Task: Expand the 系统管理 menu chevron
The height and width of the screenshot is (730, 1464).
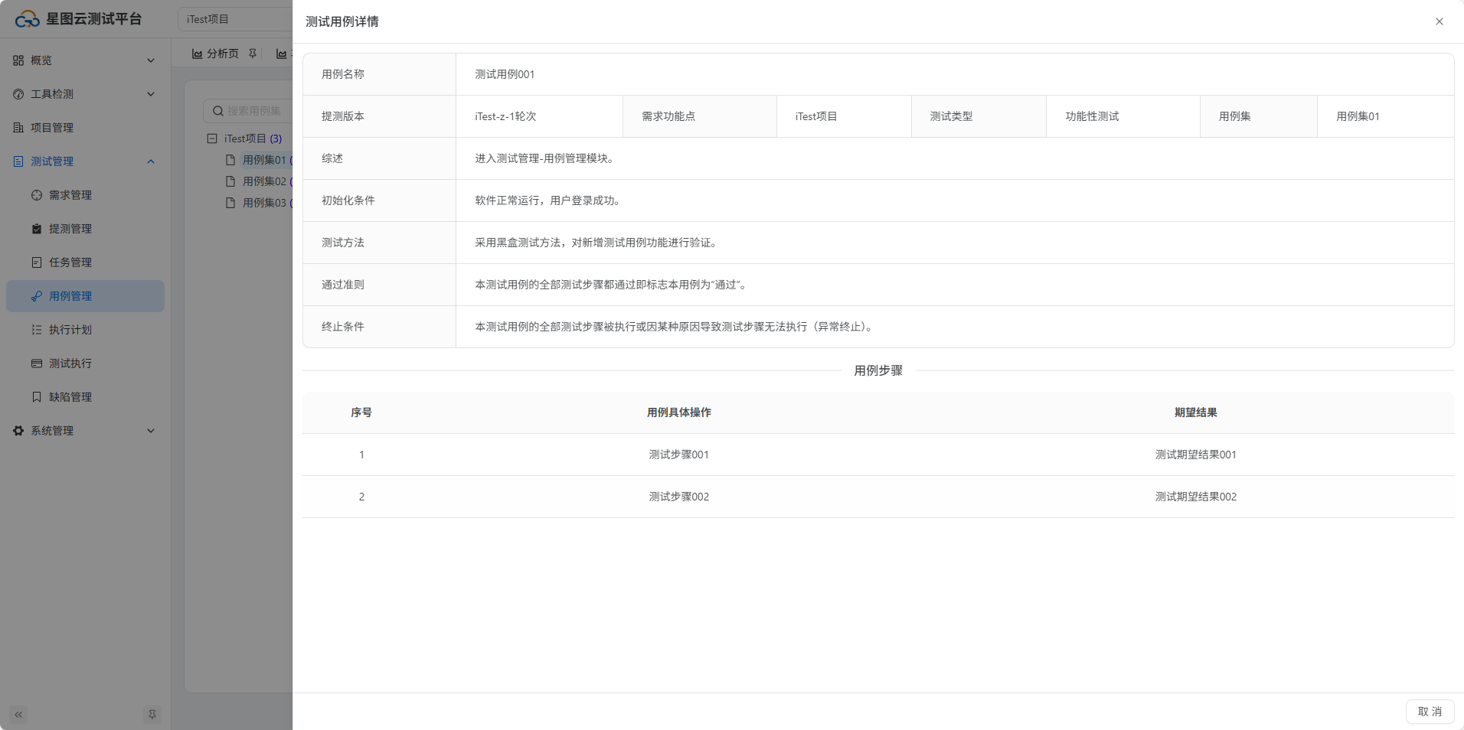Action: coord(151,431)
